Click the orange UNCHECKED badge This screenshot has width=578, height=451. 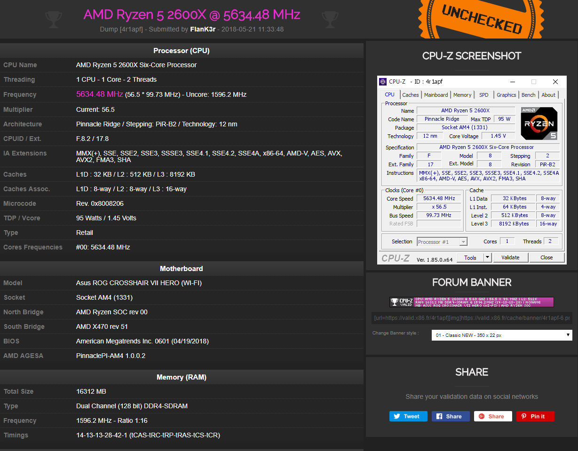[482, 19]
